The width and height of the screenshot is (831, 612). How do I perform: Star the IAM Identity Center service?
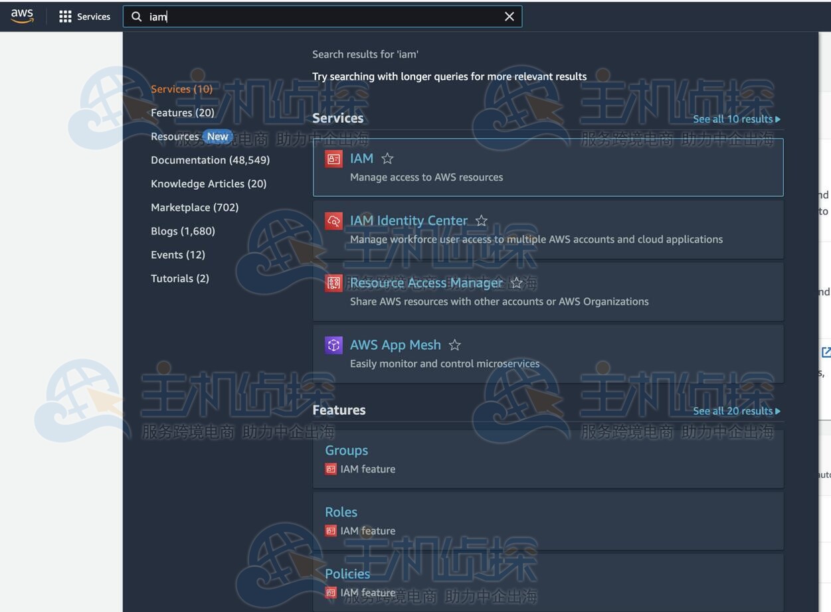[x=482, y=221]
